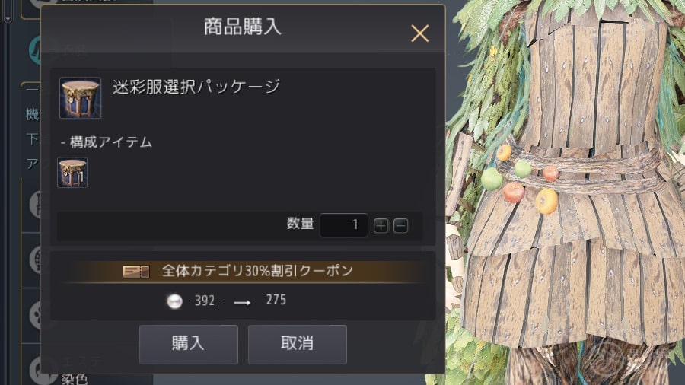685x385 pixels.
Task: Click the pearl currency icon beside price
Action: pos(175,301)
